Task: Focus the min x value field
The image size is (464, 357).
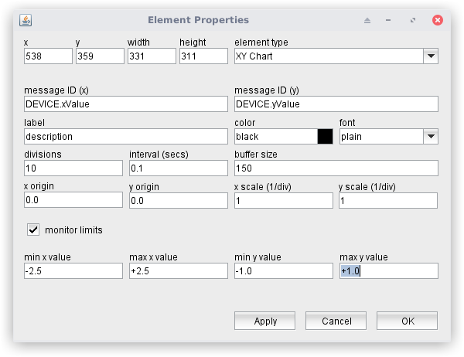Action: coord(73,270)
